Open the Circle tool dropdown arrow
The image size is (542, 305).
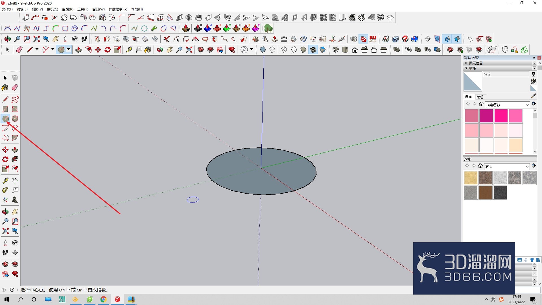coord(69,49)
